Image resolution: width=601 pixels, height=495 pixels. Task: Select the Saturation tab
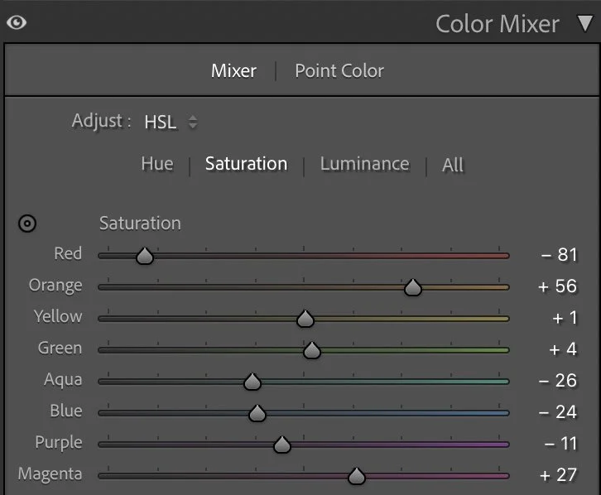coord(246,164)
